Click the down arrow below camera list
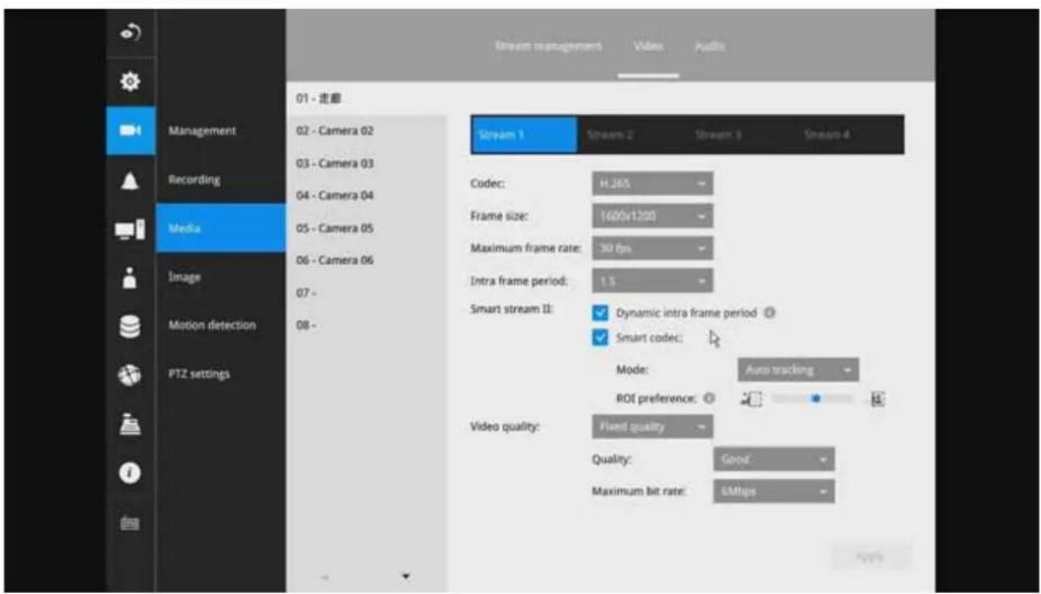This screenshot has height=594, width=1041. 405,576
